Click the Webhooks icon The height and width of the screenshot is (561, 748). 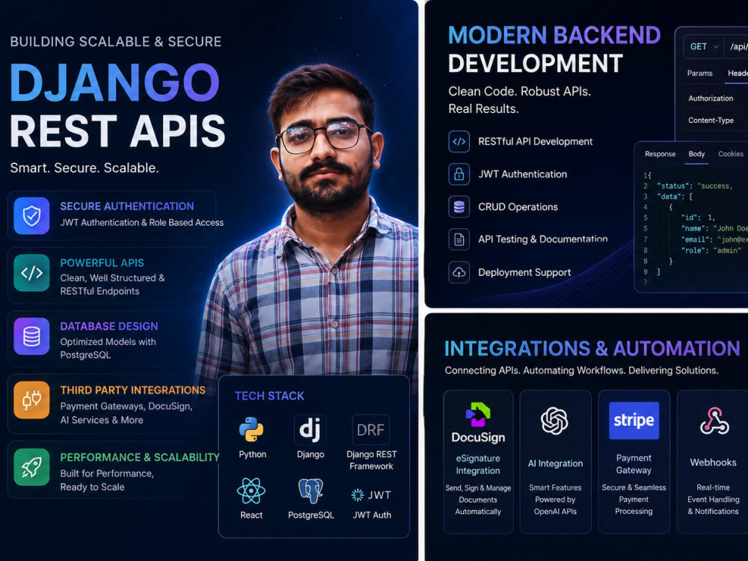[714, 420]
